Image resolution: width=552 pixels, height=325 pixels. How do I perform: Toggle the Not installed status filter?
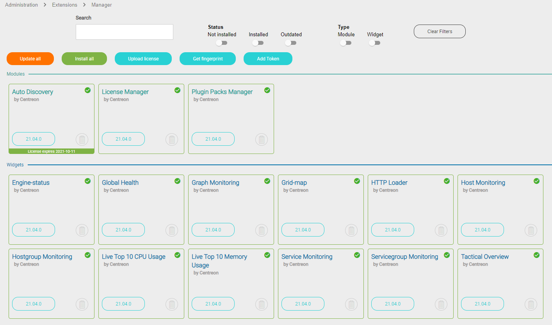pyautogui.click(x=222, y=43)
